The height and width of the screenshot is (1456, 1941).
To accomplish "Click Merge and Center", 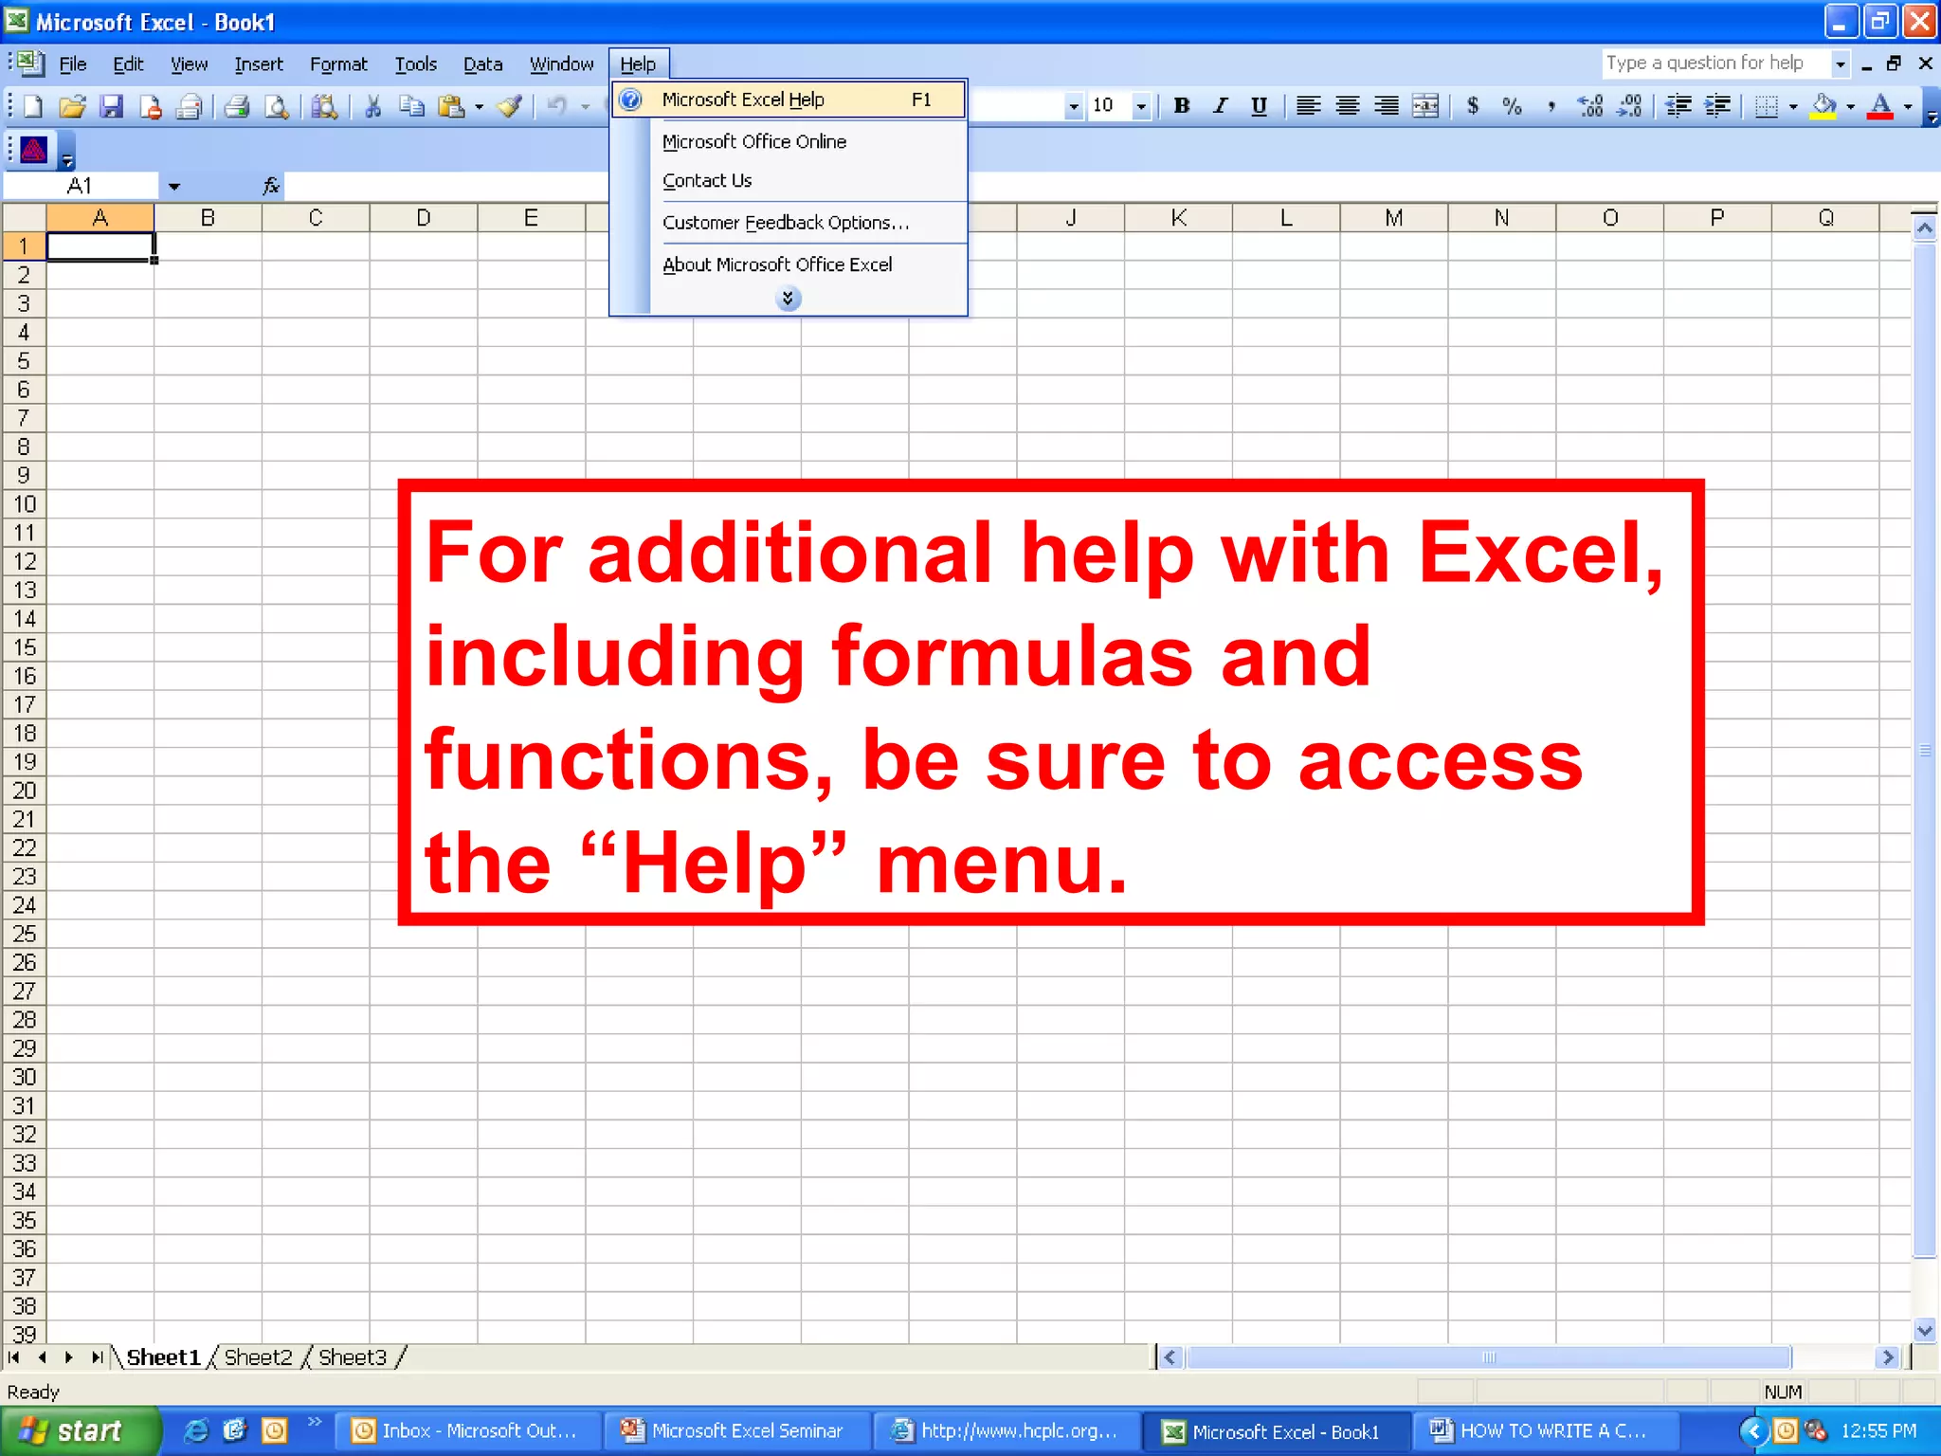I will point(1424,106).
